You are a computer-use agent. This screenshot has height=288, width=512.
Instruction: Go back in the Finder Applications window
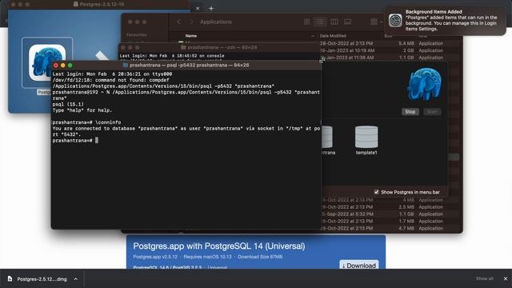pos(178,22)
